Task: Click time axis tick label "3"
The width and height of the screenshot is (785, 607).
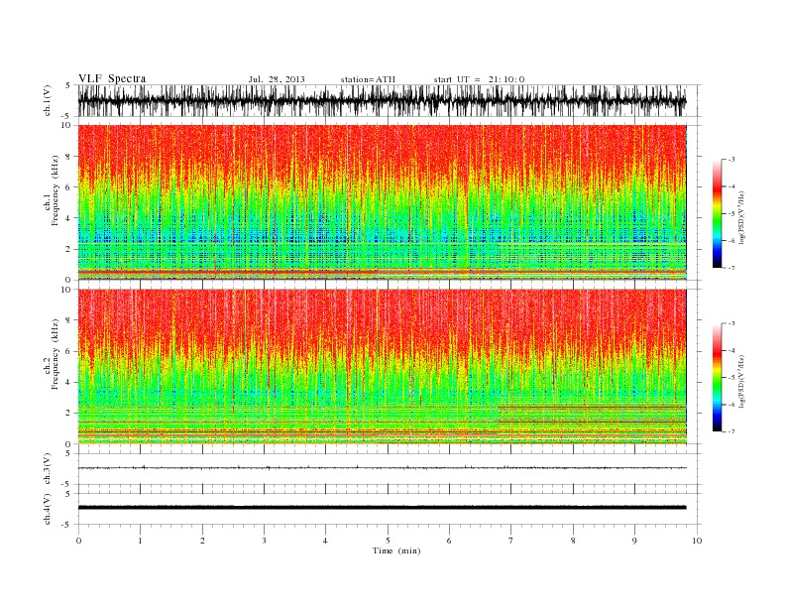Action: tap(264, 541)
